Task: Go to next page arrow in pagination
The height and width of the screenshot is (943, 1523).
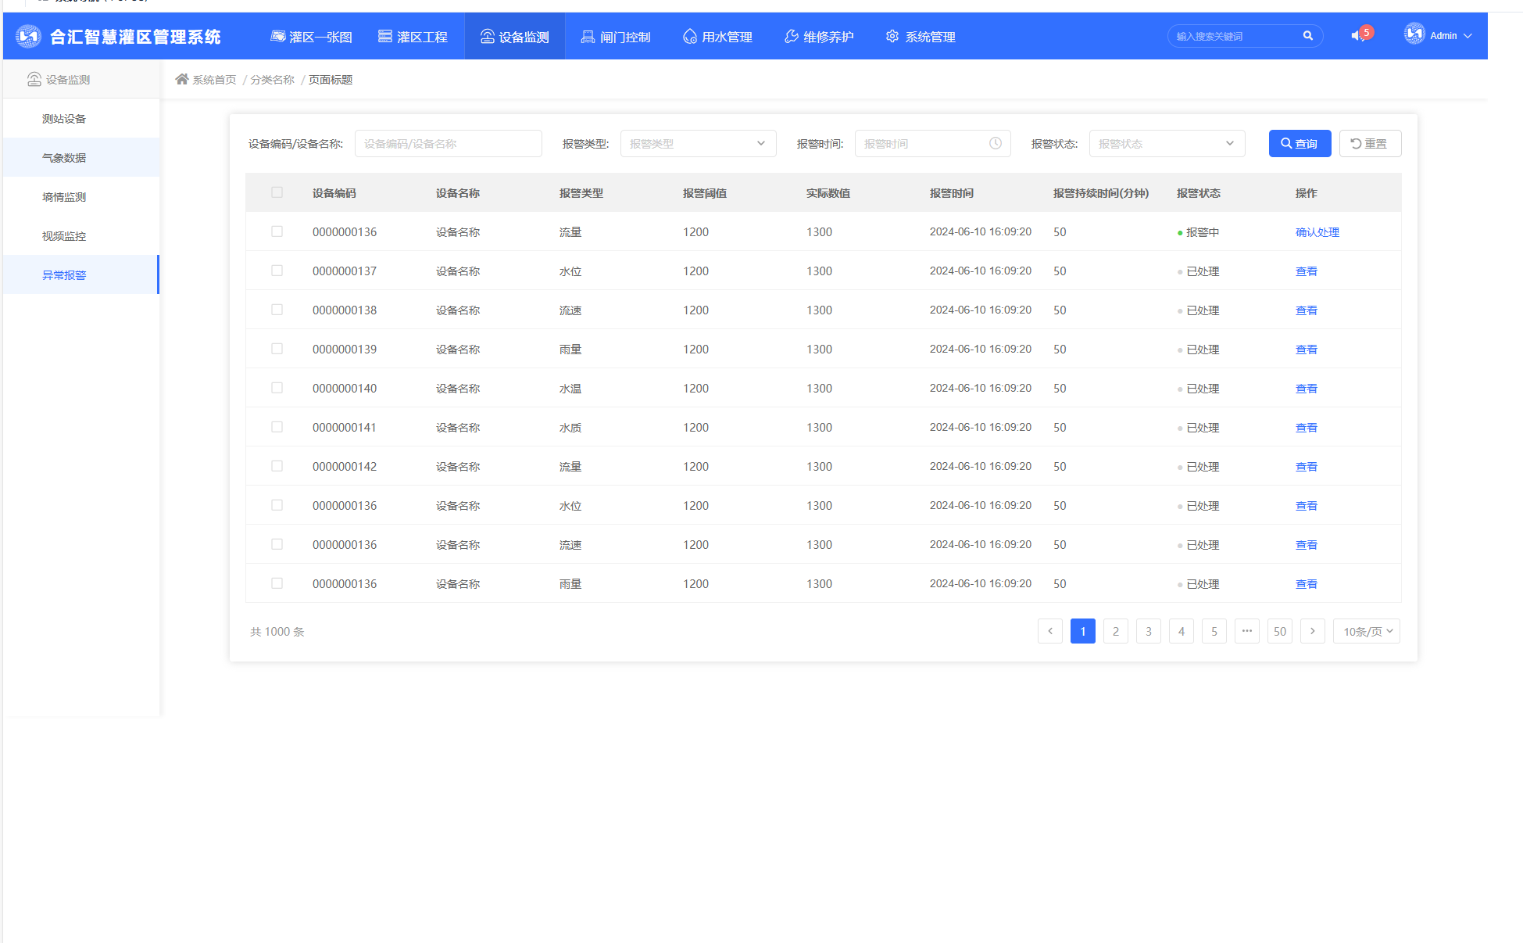Action: coord(1312,631)
